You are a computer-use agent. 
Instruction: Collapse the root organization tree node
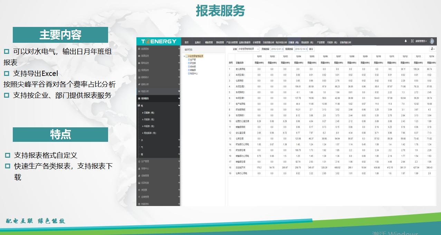[184, 56]
